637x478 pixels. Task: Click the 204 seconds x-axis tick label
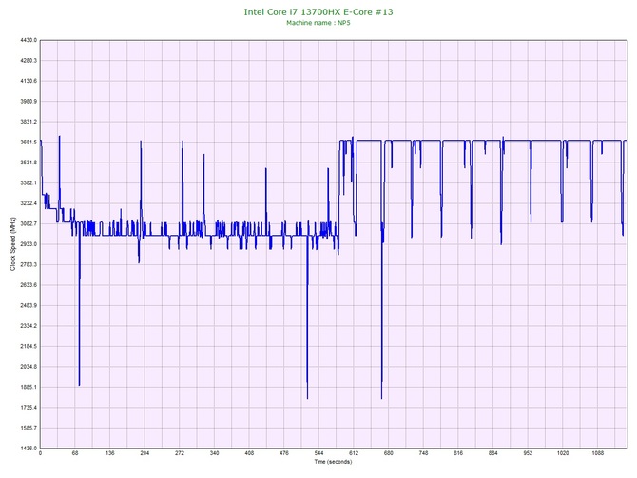point(145,453)
